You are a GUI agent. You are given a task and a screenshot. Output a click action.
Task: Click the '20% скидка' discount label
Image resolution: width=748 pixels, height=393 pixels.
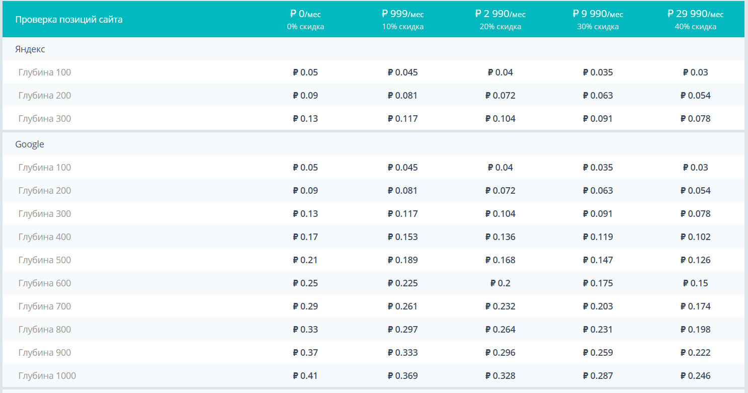501,27
